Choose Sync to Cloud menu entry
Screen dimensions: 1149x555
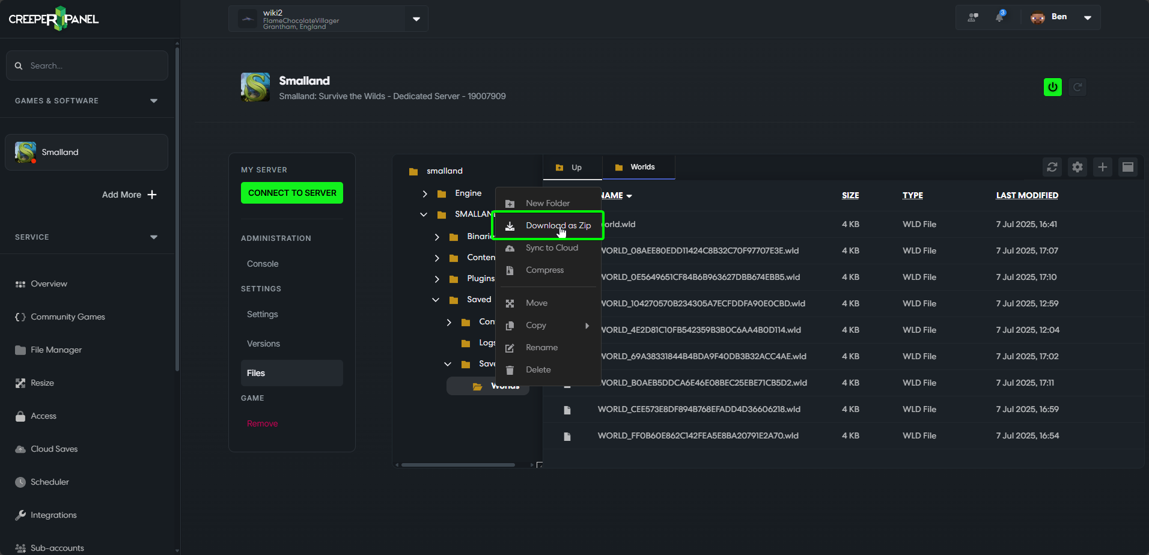pyautogui.click(x=547, y=248)
